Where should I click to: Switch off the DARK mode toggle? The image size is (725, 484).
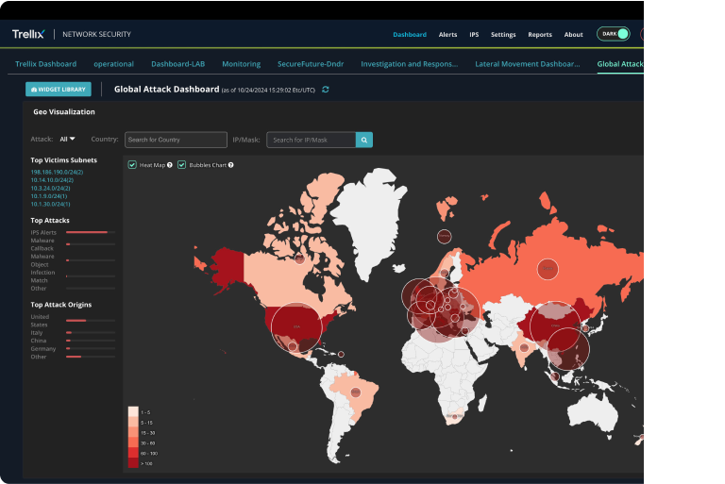point(613,34)
